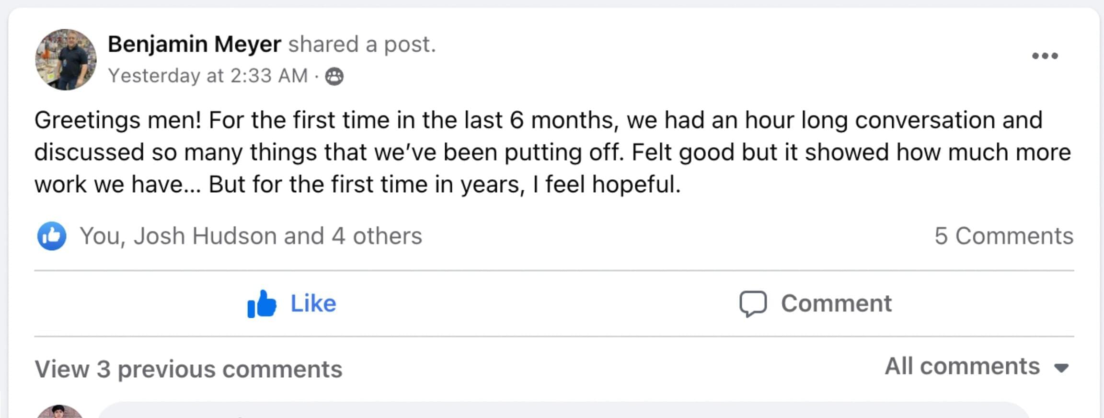The image size is (1104, 418).
Task: Click the thumbs-up icon on Like button
Action: pos(262,304)
